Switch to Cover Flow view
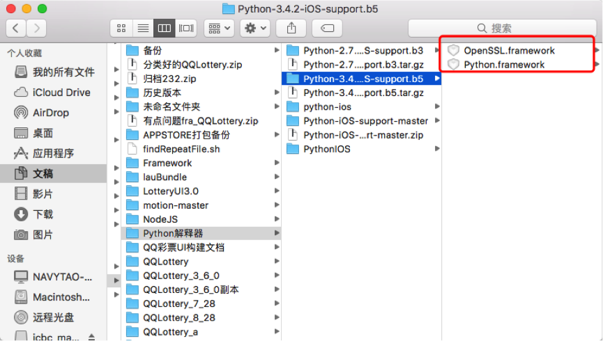 pyautogui.click(x=186, y=28)
